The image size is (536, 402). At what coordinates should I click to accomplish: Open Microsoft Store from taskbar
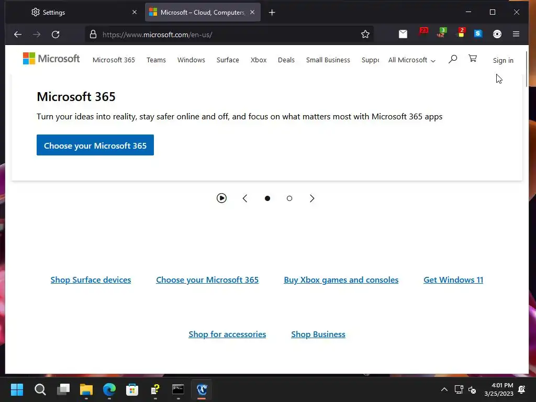132,389
